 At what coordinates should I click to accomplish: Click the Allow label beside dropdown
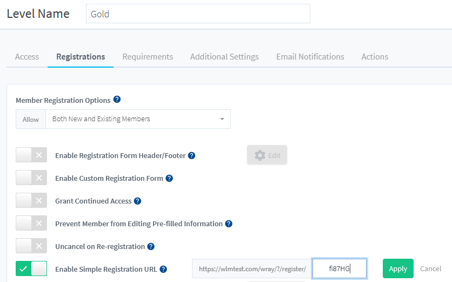click(31, 119)
